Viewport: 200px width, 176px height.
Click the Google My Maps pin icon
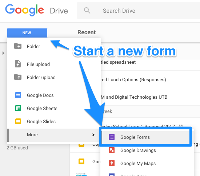click(x=112, y=163)
